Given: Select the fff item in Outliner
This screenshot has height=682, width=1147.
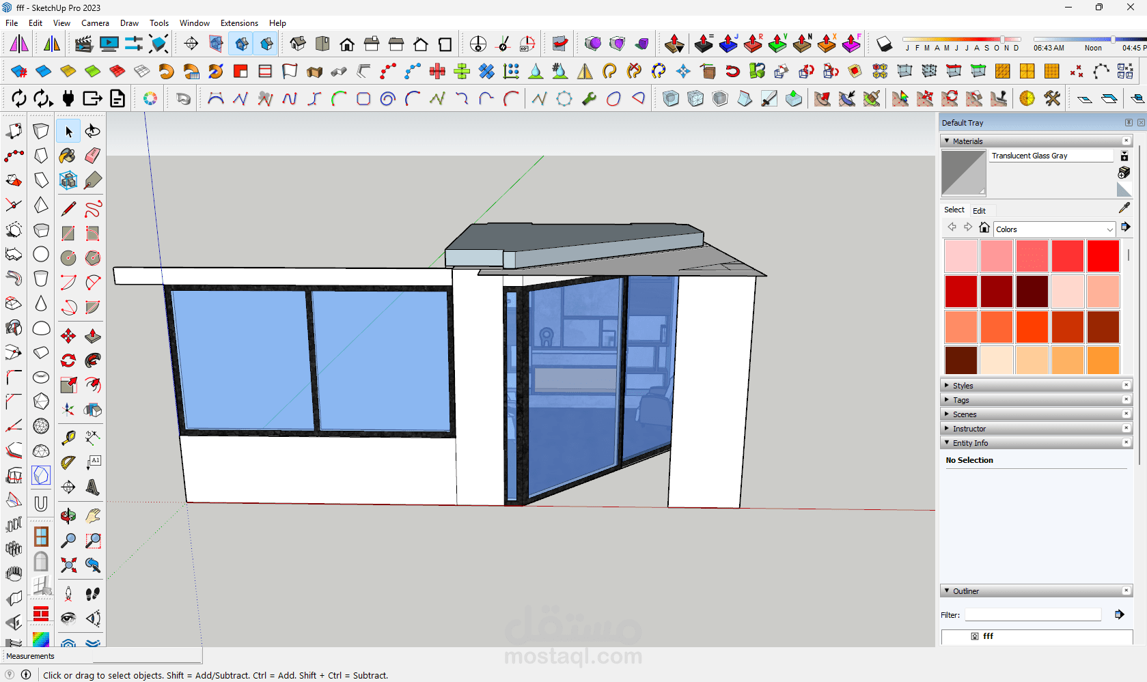Looking at the screenshot, I should pyautogui.click(x=988, y=636).
